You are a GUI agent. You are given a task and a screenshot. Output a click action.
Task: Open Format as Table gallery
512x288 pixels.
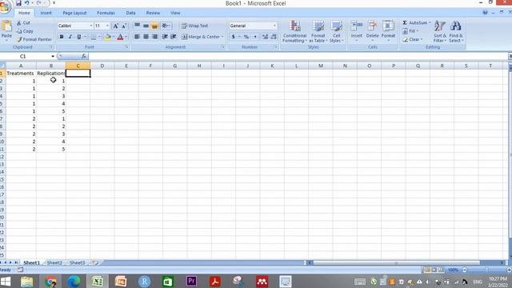[318, 31]
